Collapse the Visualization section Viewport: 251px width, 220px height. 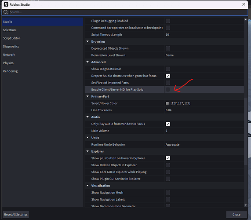pos(87,186)
